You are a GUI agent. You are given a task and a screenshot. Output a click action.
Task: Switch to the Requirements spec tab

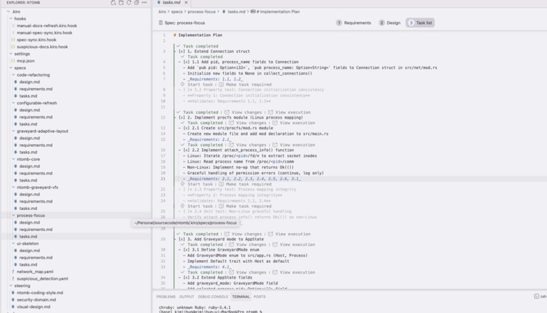(x=354, y=22)
